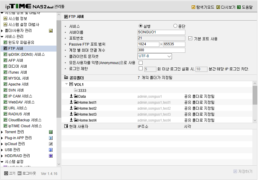Expand Torrent 관리 section

2,132
